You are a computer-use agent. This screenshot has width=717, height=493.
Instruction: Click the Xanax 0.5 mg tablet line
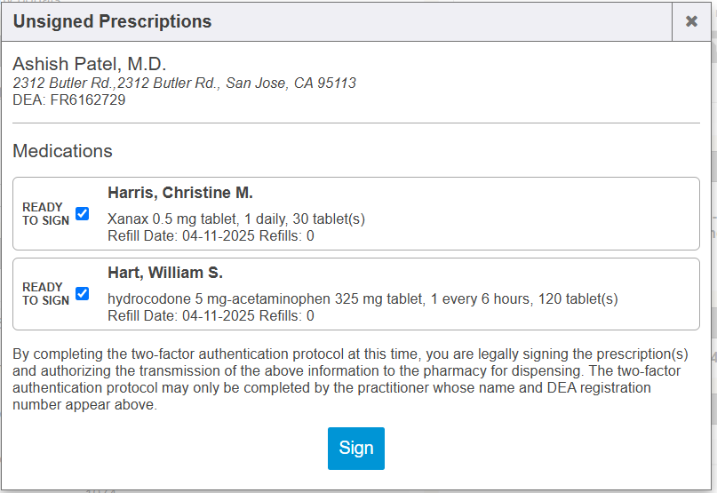coord(235,219)
